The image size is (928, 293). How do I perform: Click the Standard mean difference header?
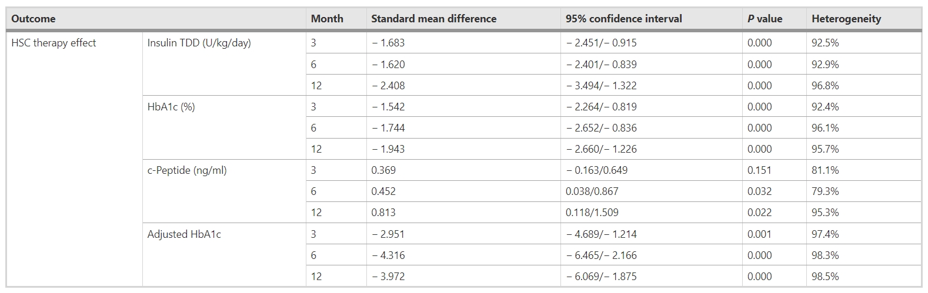click(x=433, y=19)
